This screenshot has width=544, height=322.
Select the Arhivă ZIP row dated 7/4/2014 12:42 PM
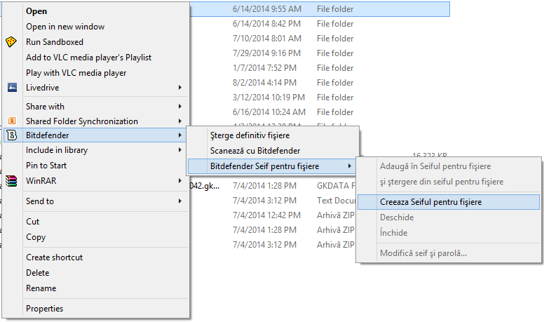(273, 215)
